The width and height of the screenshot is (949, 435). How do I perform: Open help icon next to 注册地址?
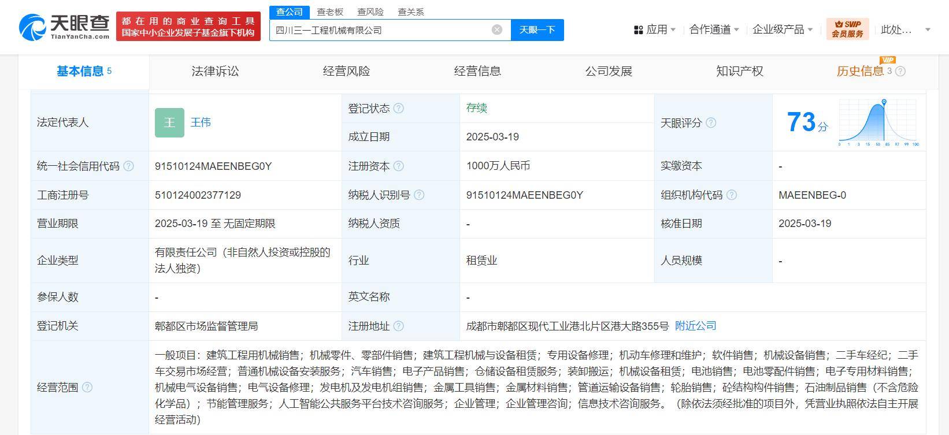pos(399,326)
